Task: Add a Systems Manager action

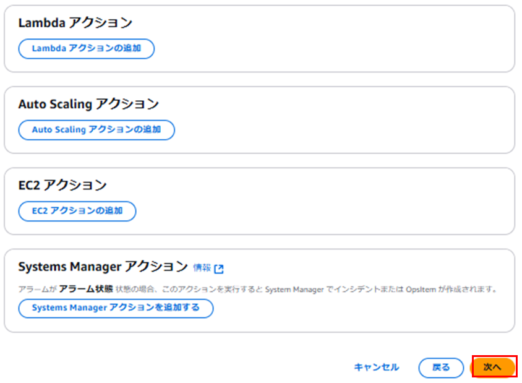Action: tap(116, 308)
